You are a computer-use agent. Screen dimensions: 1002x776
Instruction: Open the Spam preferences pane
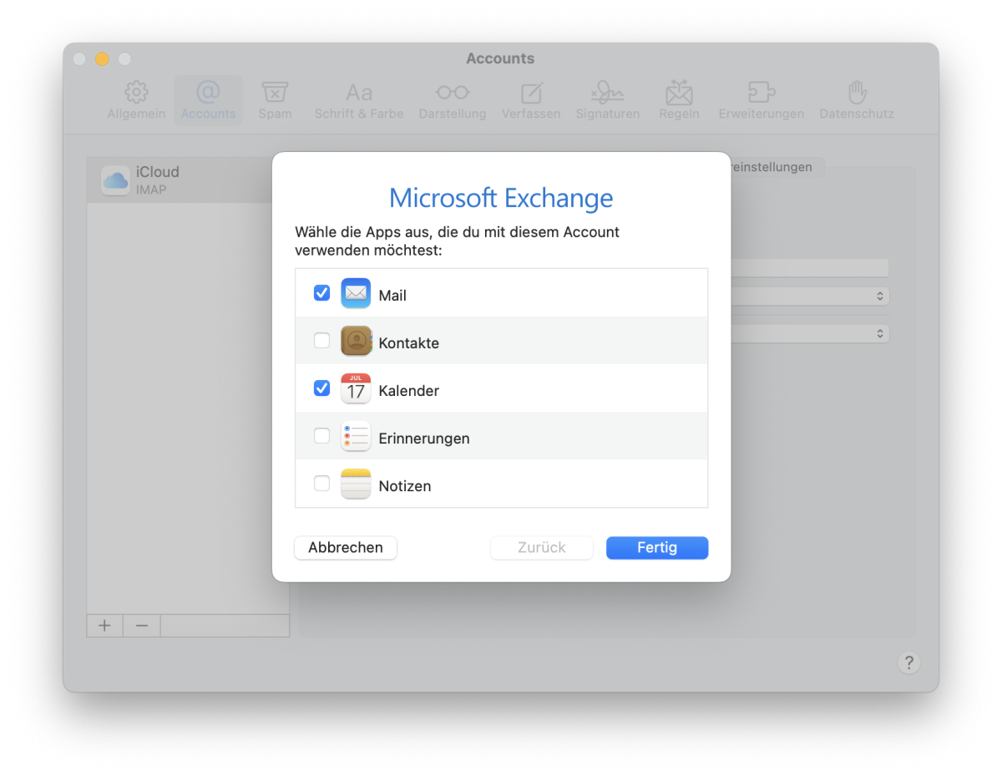[x=275, y=101]
